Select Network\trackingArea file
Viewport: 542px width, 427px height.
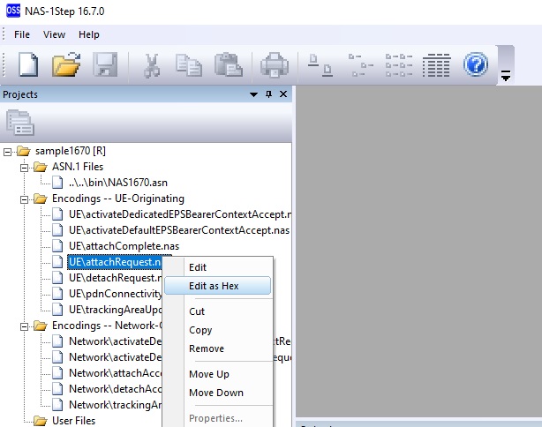[x=115, y=405]
